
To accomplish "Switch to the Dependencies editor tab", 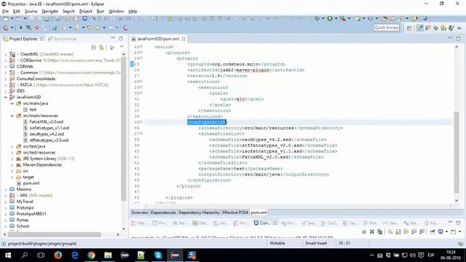I will click(163, 213).
